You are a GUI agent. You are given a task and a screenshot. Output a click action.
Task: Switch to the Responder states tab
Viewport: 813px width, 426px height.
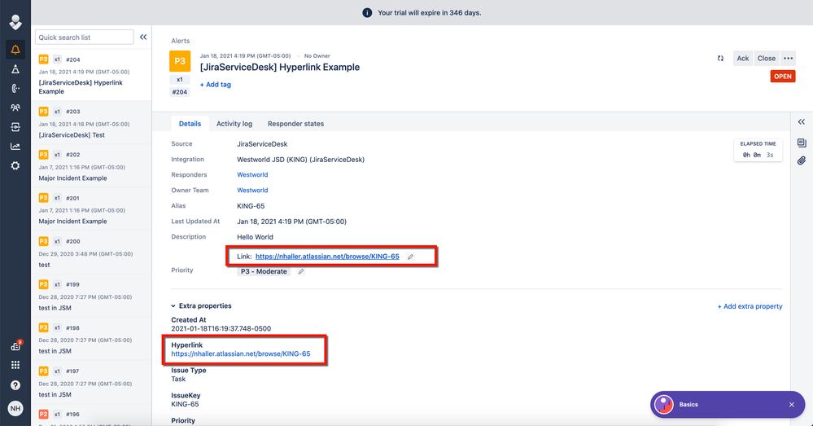coord(295,124)
